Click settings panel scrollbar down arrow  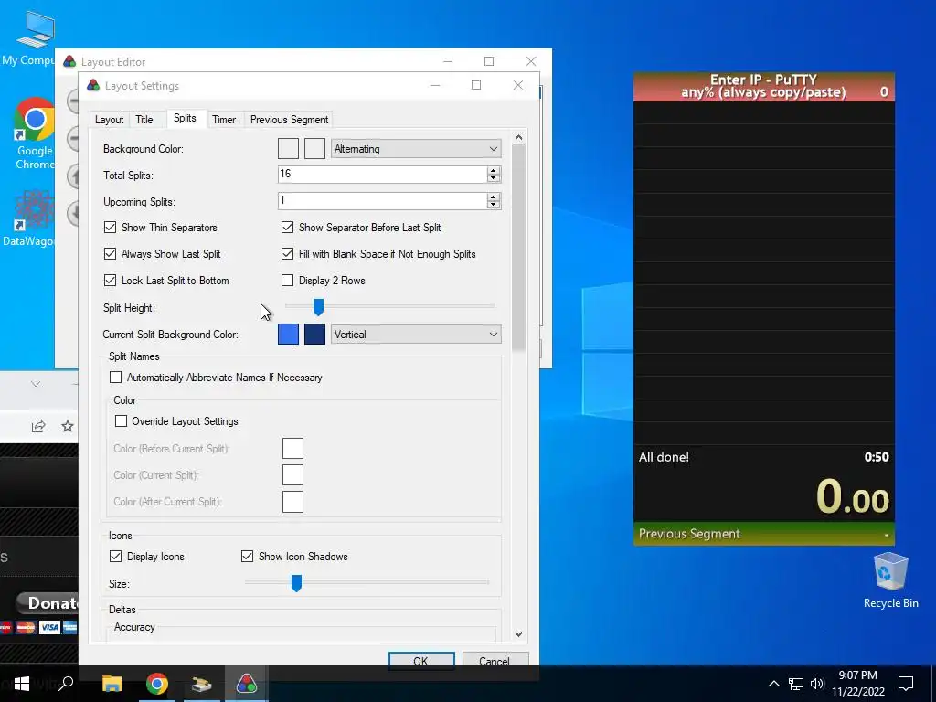click(519, 634)
